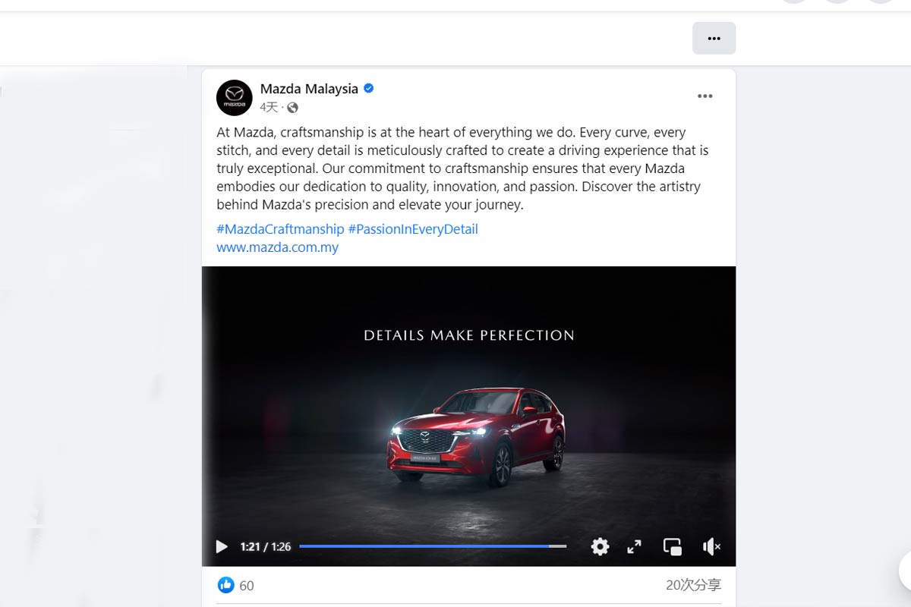Open picture-in-picture mini player
Viewport: 911px width, 607px height.
[x=673, y=546]
